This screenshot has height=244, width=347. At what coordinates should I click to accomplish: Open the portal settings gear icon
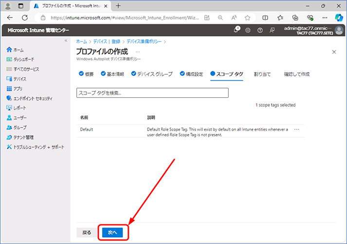248,30
